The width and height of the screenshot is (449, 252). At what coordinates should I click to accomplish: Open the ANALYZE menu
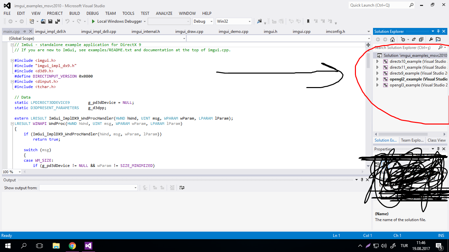coord(164,13)
